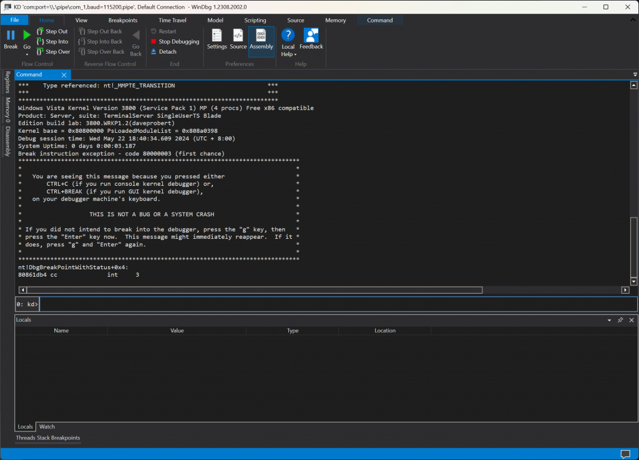Expand the Local Help dropdown arrow
Viewport: 639px width, 460px height.
pyautogui.click(x=295, y=55)
